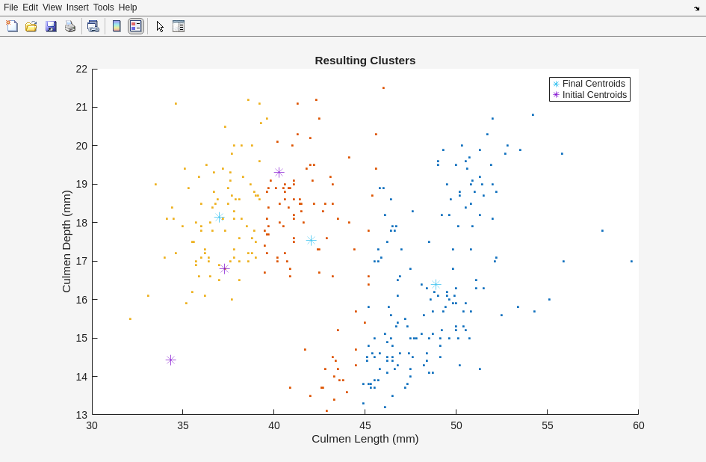Expand the View menu

click(x=52, y=7)
